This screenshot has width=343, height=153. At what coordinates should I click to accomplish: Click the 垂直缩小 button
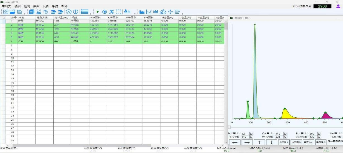320,142
